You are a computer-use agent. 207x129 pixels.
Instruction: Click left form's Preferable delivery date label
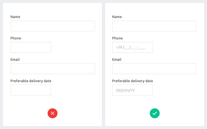tap(31, 81)
